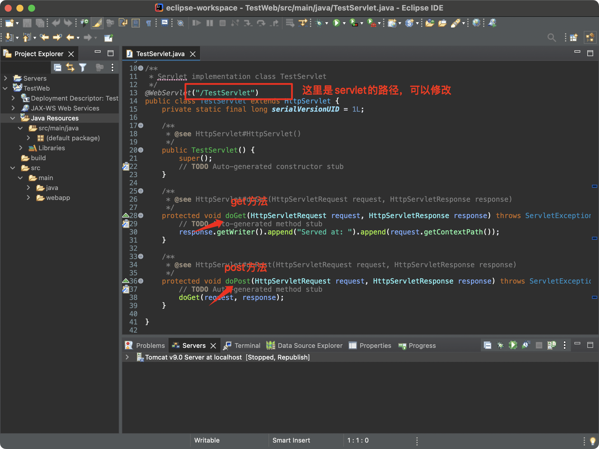Expand JAX-WS Web Services node
This screenshot has height=449, width=599.
point(13,108)
